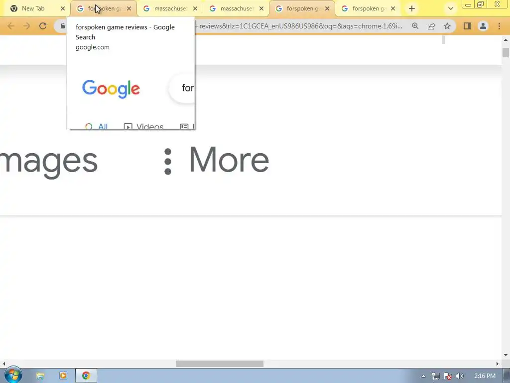The width and height of the screenshot is (510, 383).
Task: Close the New Tab tab
Action: [63, 9]
